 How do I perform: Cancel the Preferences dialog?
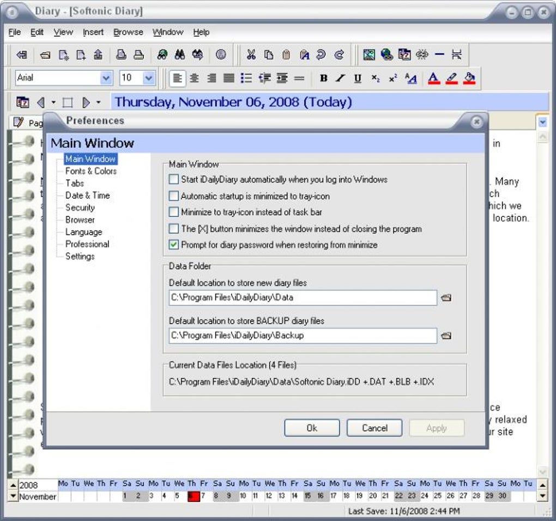click(x=374, y=428)
